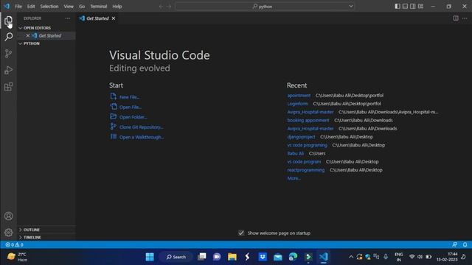This screenshot has width=472, height=265.
Task: Toggle secondary side bar layout icon
Action: pos(413,7)
